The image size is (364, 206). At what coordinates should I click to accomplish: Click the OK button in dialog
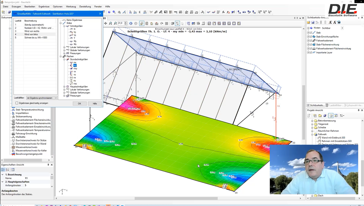(80, 104)
